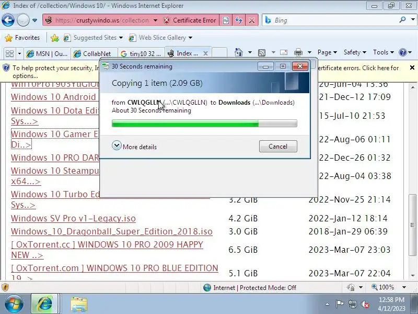Image resolution: width=418 pixels, height=314 pixels.
Task: Run search with the magnifier icon
Action: tap(403, 19)
